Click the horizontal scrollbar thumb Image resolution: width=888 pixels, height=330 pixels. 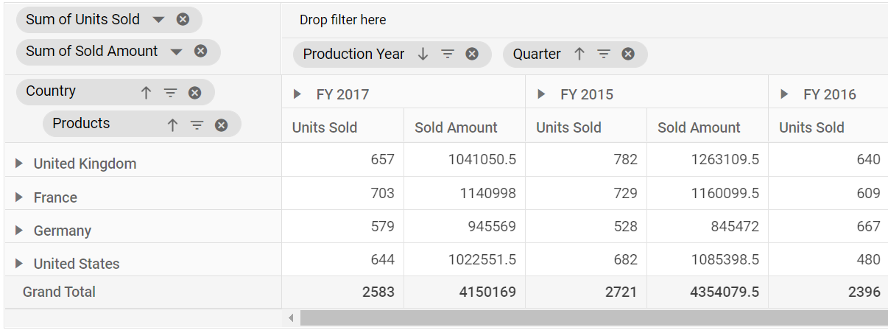coord(594,318)
